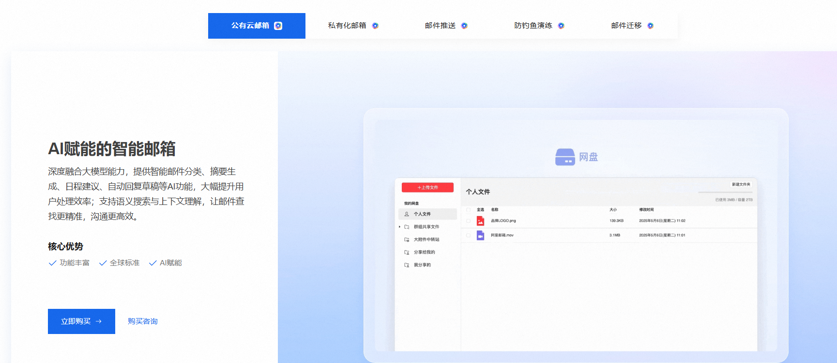Click the folder icon next to 分享给我的

407,252
